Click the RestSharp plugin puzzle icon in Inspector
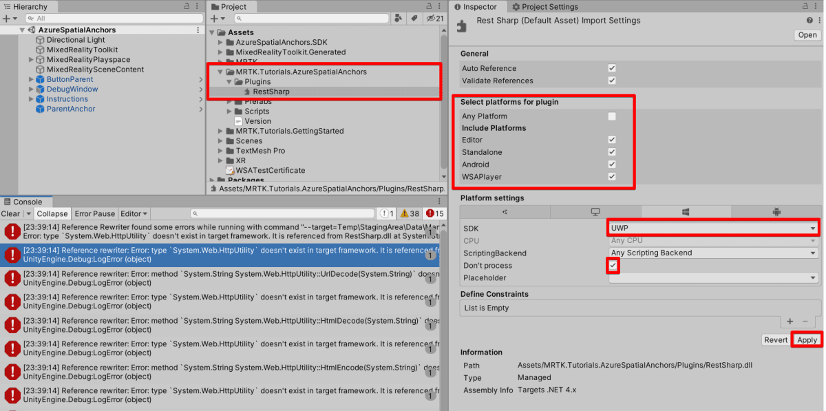826x411 pixels. (x=462, y=25)
